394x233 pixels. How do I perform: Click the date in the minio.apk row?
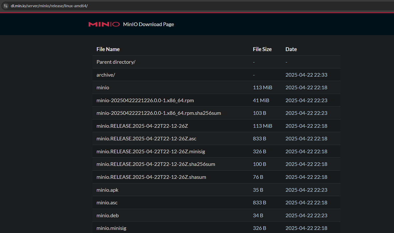coord(306,190)
